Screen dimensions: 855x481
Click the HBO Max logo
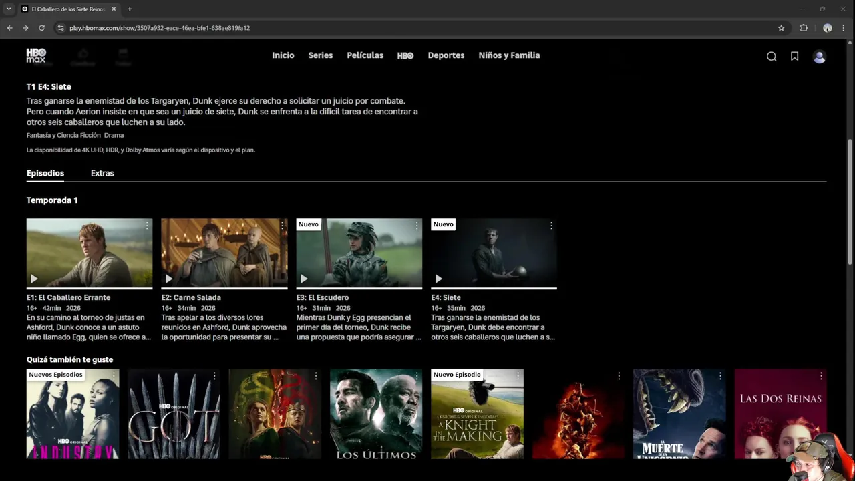pos(36,55)
